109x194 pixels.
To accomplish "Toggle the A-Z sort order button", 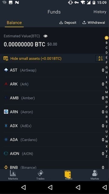I will click(x=100, y=59).
